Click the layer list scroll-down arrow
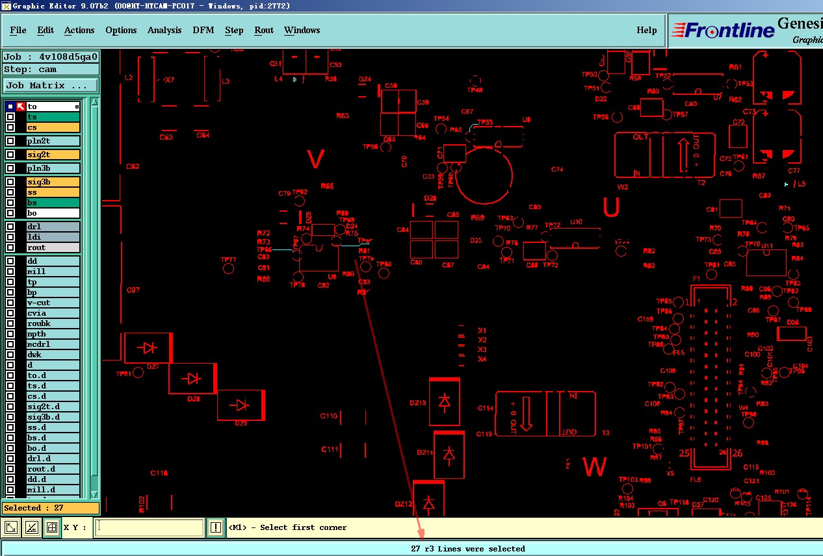 [95, 494]
